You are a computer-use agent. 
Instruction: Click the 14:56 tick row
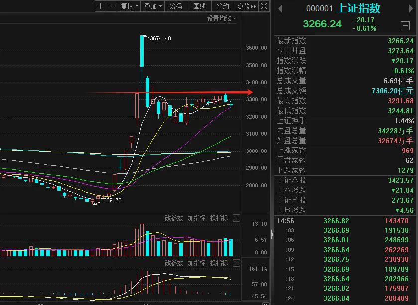point(346,221)
